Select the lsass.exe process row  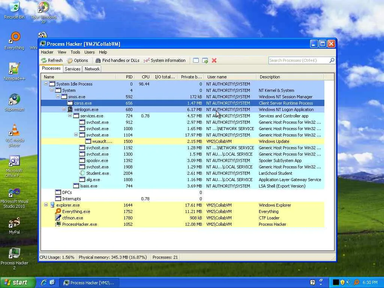(183, 186)
